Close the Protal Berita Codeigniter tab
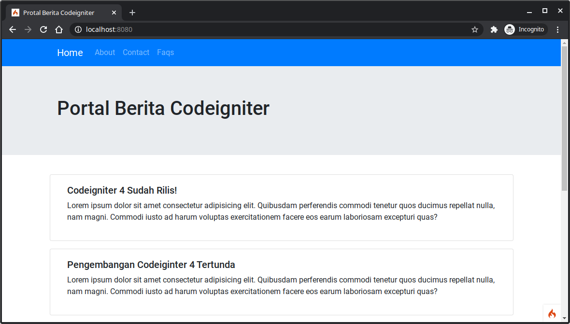Viewport: 570px width, 324px height. click(114, 13)
